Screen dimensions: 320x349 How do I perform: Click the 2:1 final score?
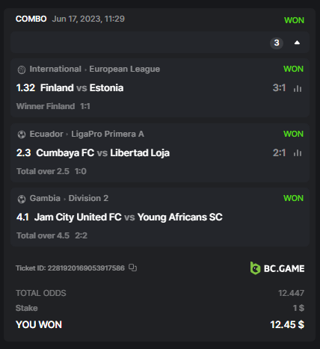point(279,153)
